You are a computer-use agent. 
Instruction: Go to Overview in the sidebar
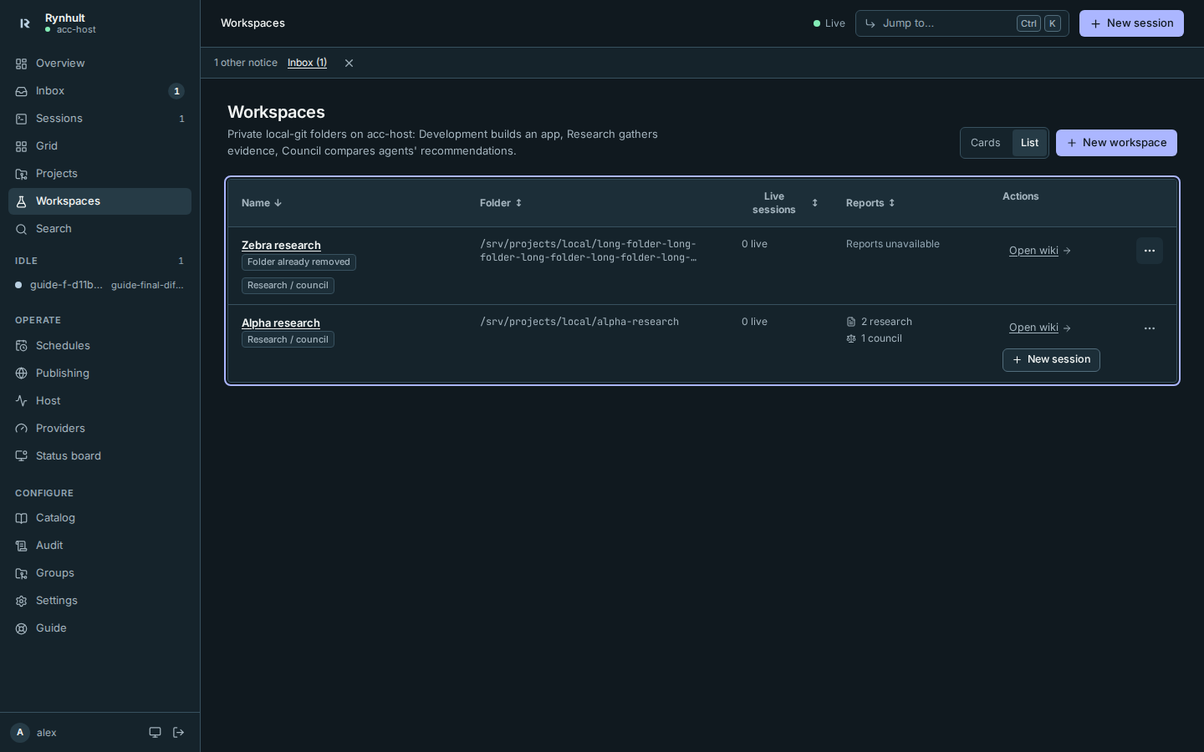pos(99,64)
